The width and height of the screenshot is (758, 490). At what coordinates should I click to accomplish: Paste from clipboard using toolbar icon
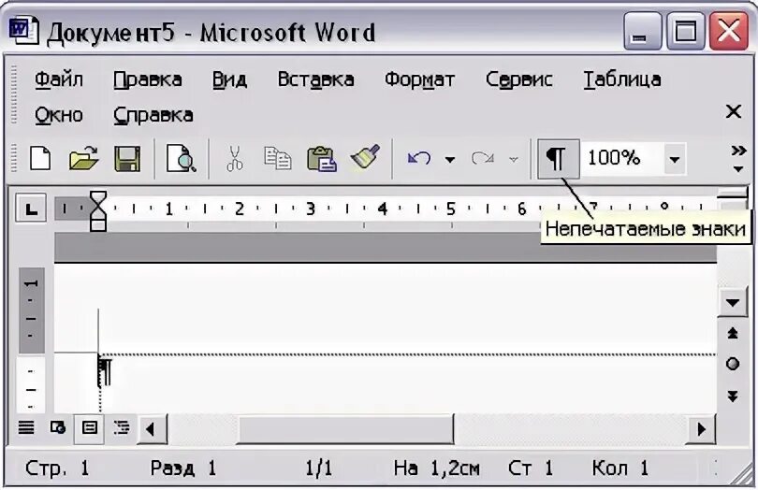click(322, 158)
